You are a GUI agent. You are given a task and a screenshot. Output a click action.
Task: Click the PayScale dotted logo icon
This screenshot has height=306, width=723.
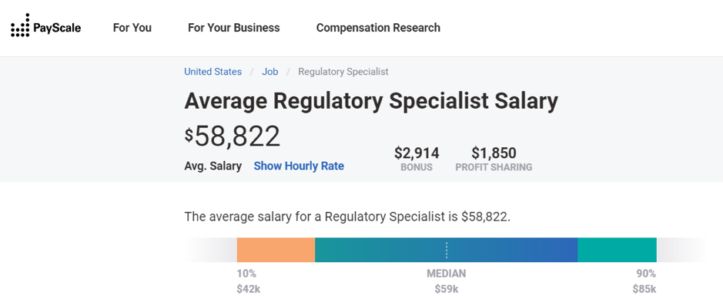tap(20, 25)
